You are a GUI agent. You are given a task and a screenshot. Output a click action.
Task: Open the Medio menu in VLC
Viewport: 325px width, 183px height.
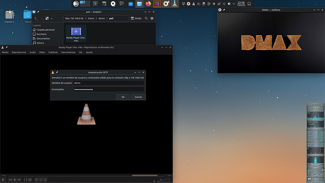(x=5, y=52)
